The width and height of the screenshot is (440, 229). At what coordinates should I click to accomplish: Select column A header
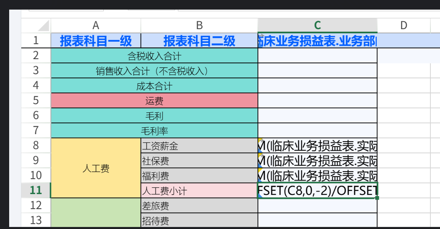point(96,25)
